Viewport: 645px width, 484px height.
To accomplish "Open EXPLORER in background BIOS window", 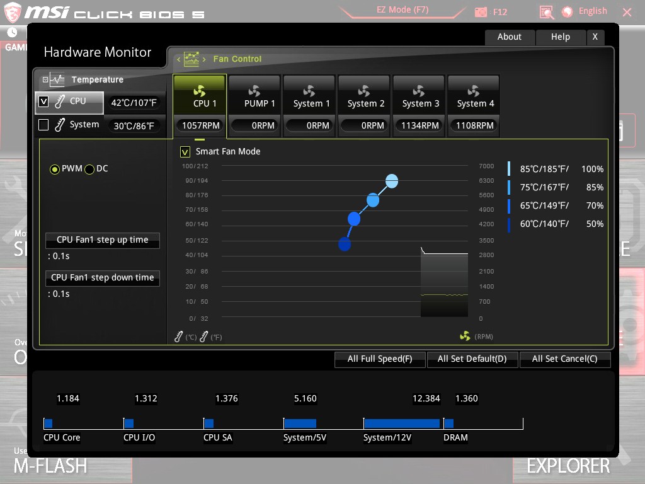I will (568, 466).
